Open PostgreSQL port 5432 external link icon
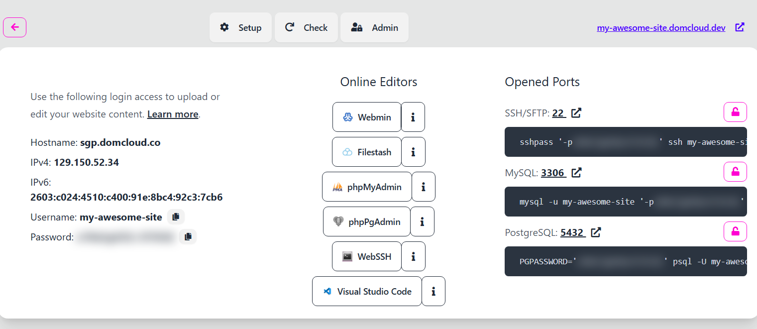This screenshot has width=757, height=329. click(595, 232)
